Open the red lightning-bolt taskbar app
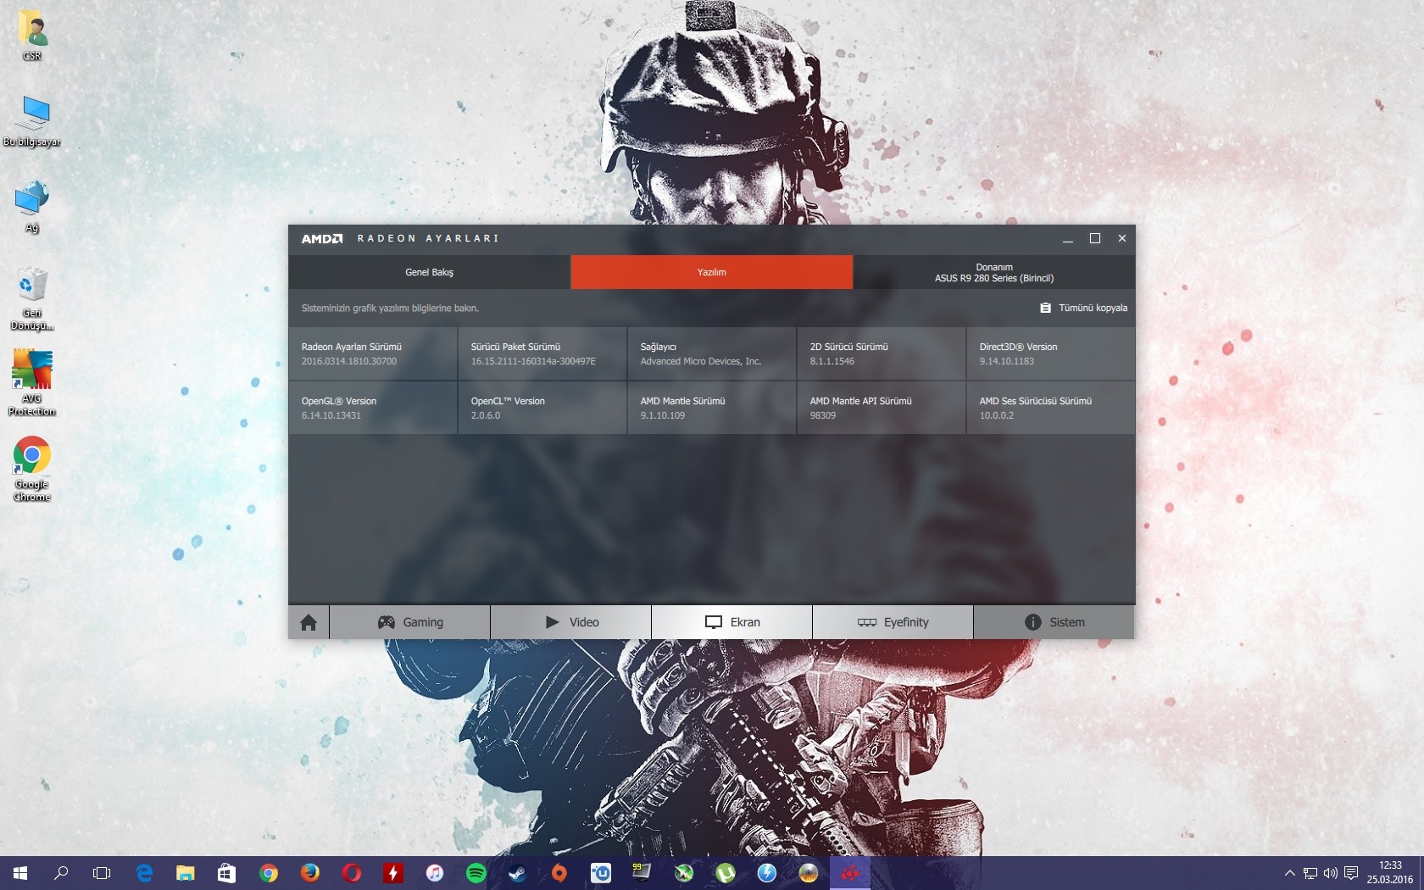This screenshot has width=1424, height=890. (x=393, y=873)
